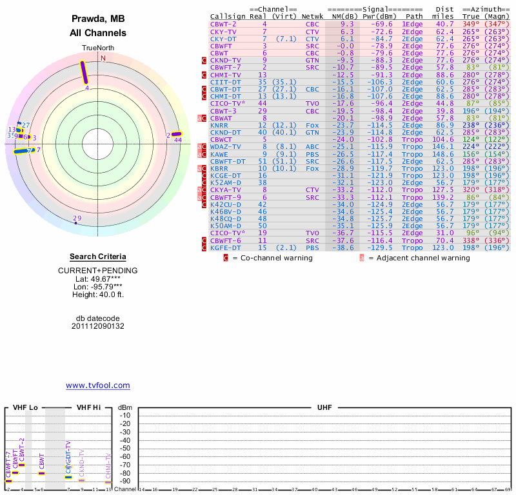Click the channel 4 marker on radar plot
The width and height of the screenshot is (516, 495).
(84, 72)
